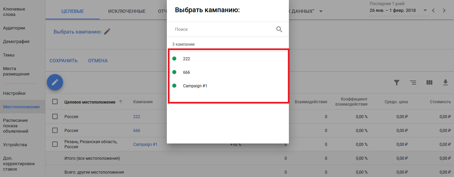
Task: Click sort arrow beside Целевое местоположение
Action: [121, 102]
